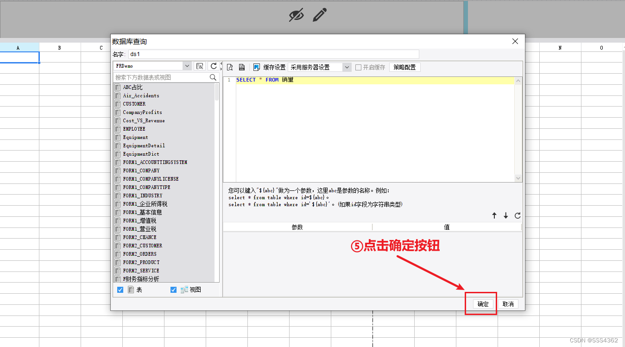This screenshot has height=347, width=625.
Task: Click the SQL file icon in the query toolbar
Action: [x=241, y=68]
